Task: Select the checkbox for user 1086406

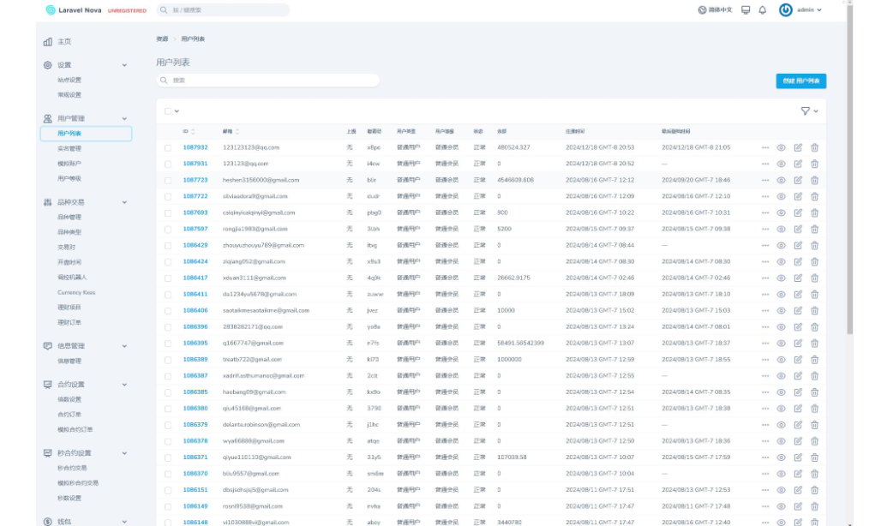Action: [x=169, y=310]
